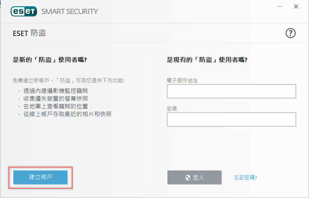The height and width of the screenshot is (198, 309).
Task: Click the ESET logo in title bar
Action: click(24, 11)
